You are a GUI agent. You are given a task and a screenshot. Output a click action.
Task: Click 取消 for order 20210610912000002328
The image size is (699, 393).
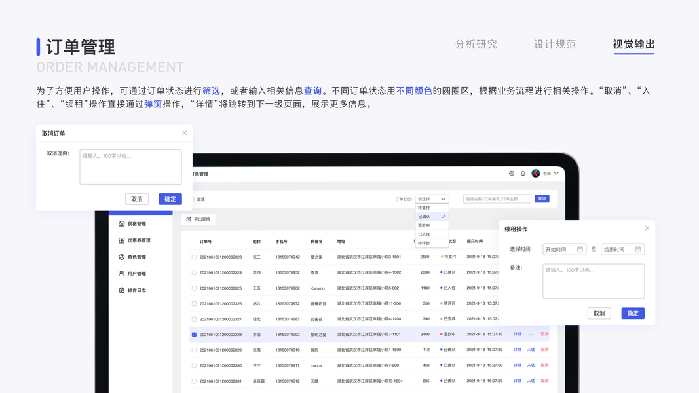(x=545, y=334)
